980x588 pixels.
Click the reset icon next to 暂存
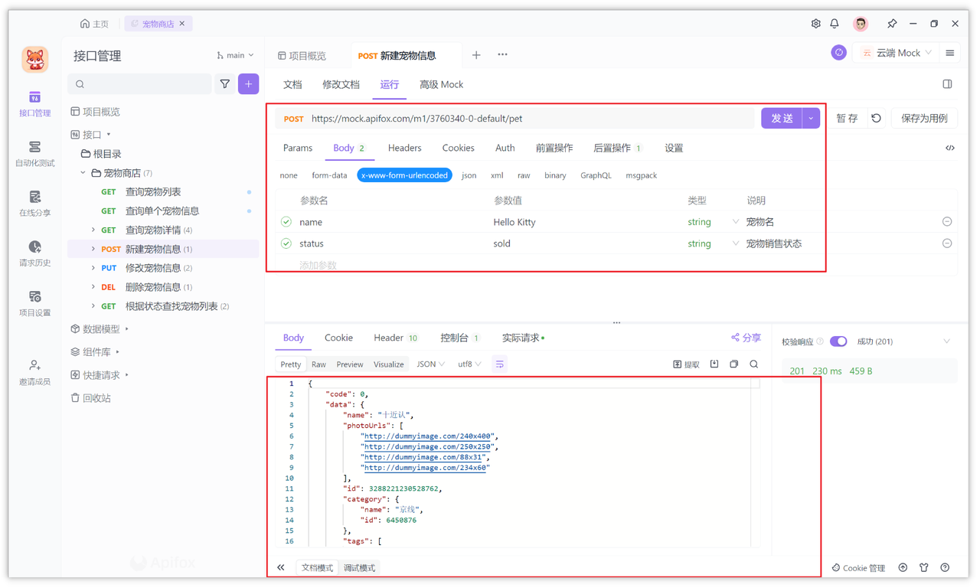(x=877, y=119)
